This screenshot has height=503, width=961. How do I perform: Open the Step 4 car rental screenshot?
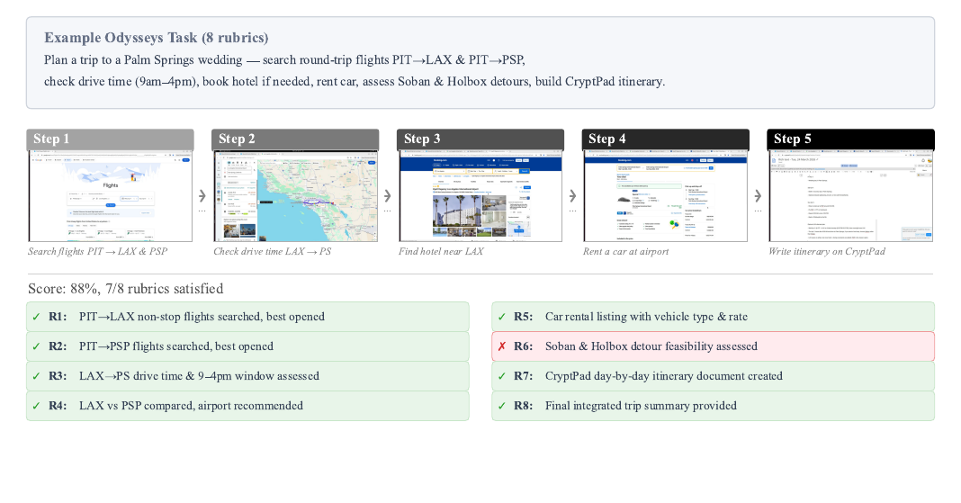click(x=666, y=195)
